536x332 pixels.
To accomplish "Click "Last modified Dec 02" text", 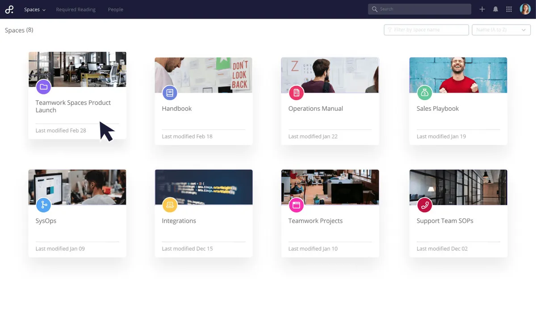I will point(442,248).
